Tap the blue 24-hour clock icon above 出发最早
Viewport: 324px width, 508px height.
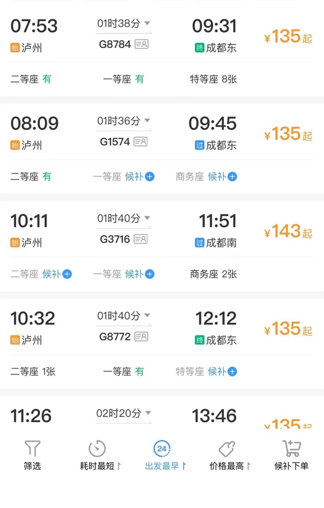point(161,448)
